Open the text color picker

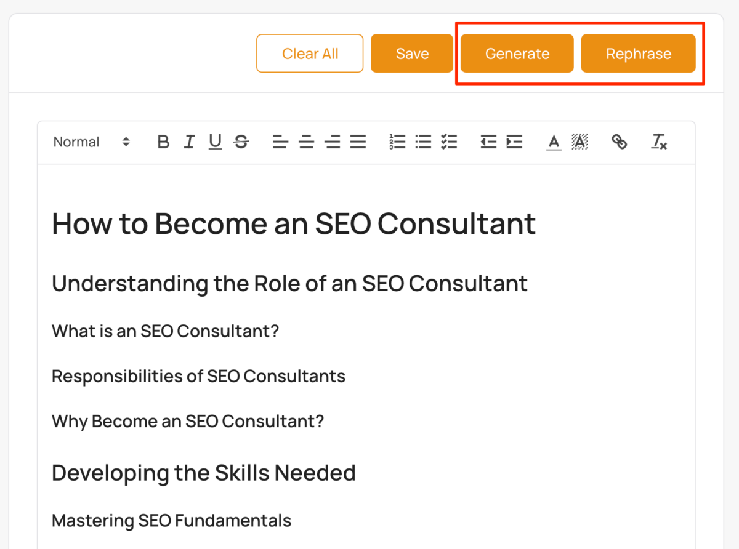554,142
